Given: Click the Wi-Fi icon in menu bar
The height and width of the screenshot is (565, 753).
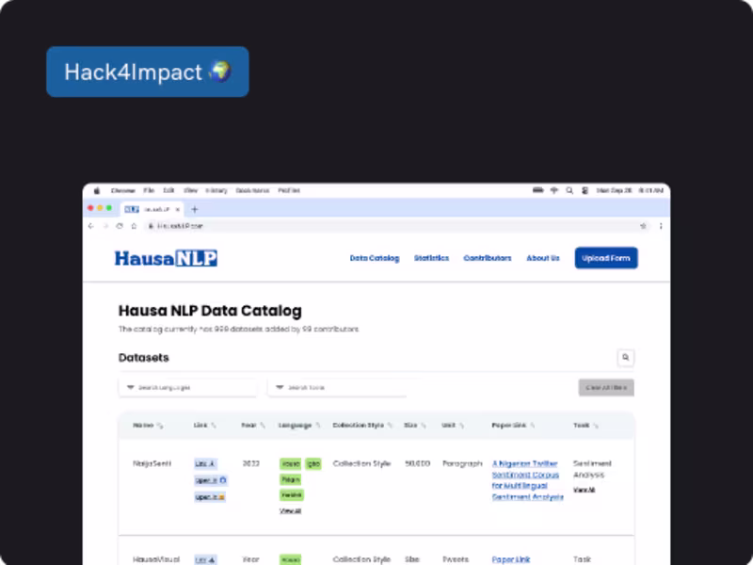Looking at the screenshot, I should 553,191.
